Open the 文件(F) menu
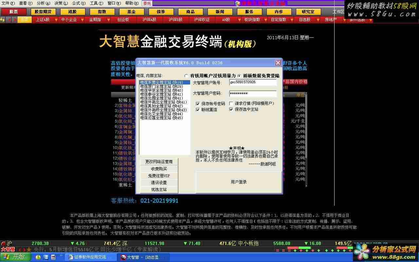Screen dimensions: 419x262 pyautogui.click(x=8, y=3)
